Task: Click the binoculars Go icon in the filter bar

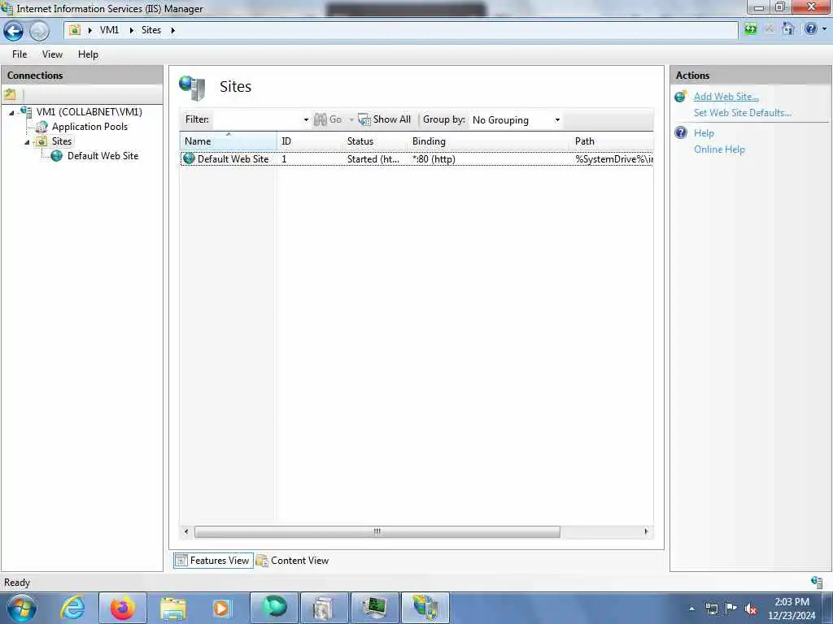Action: point(321,119)
